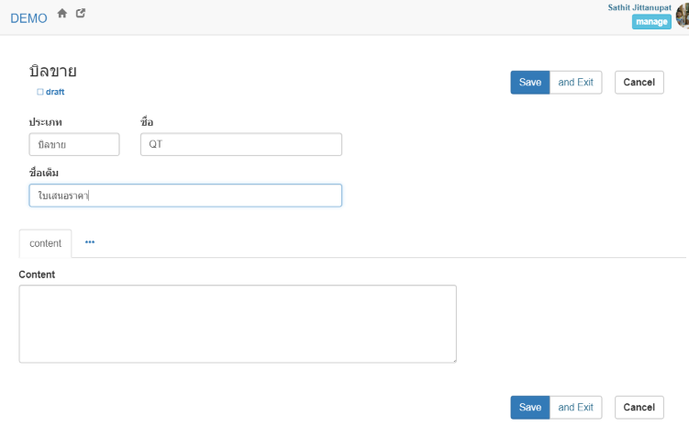This screenshot has height=438, width=689.
Task: Click the DEMO site title
Action: pyautogui.click(x=28, y=18)
